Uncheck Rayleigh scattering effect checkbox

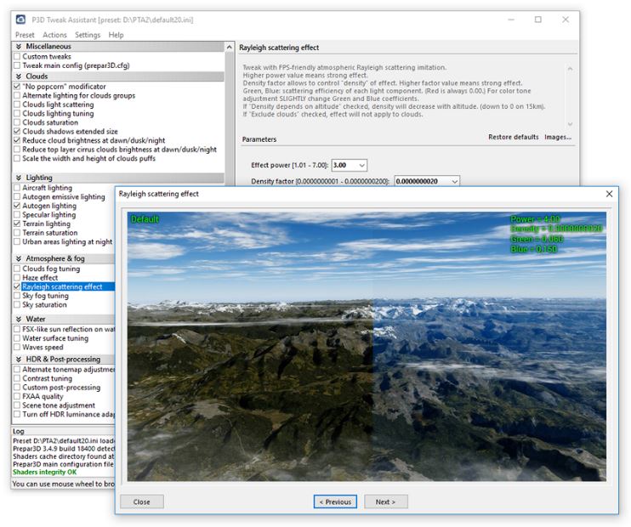[x=17, y=286]
